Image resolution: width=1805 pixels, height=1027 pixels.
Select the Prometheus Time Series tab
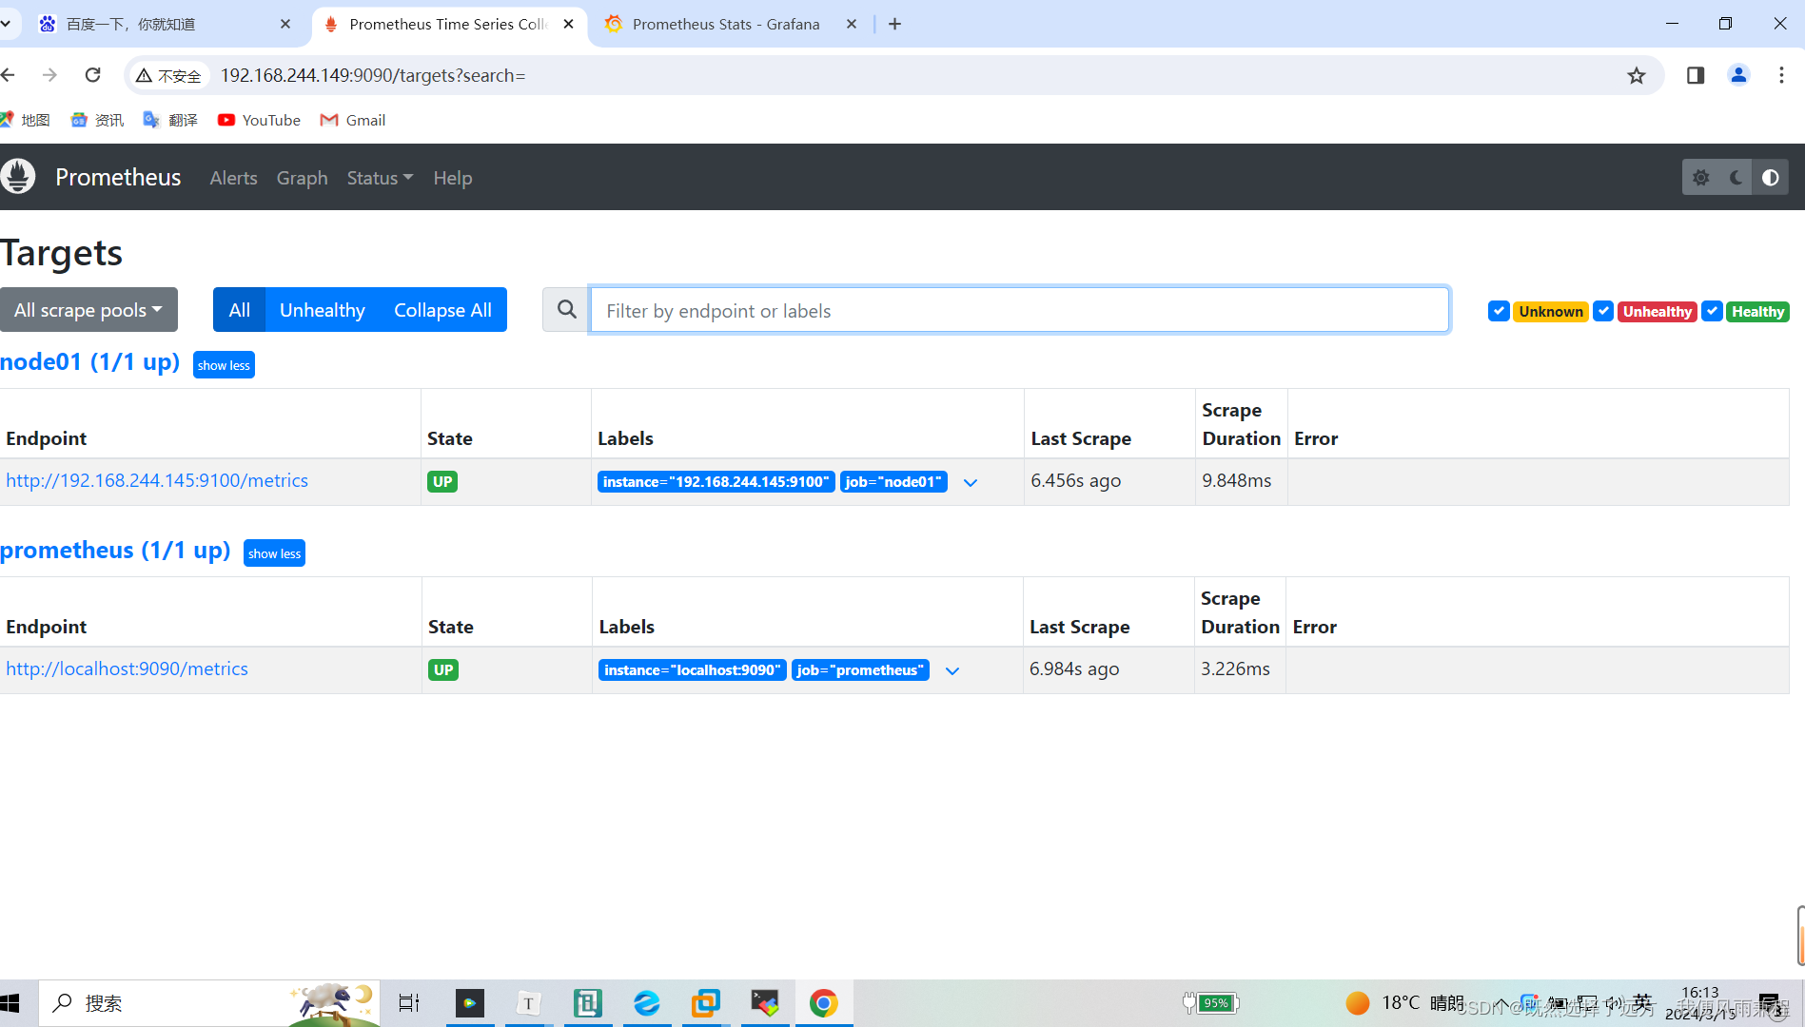coord(447,24)
